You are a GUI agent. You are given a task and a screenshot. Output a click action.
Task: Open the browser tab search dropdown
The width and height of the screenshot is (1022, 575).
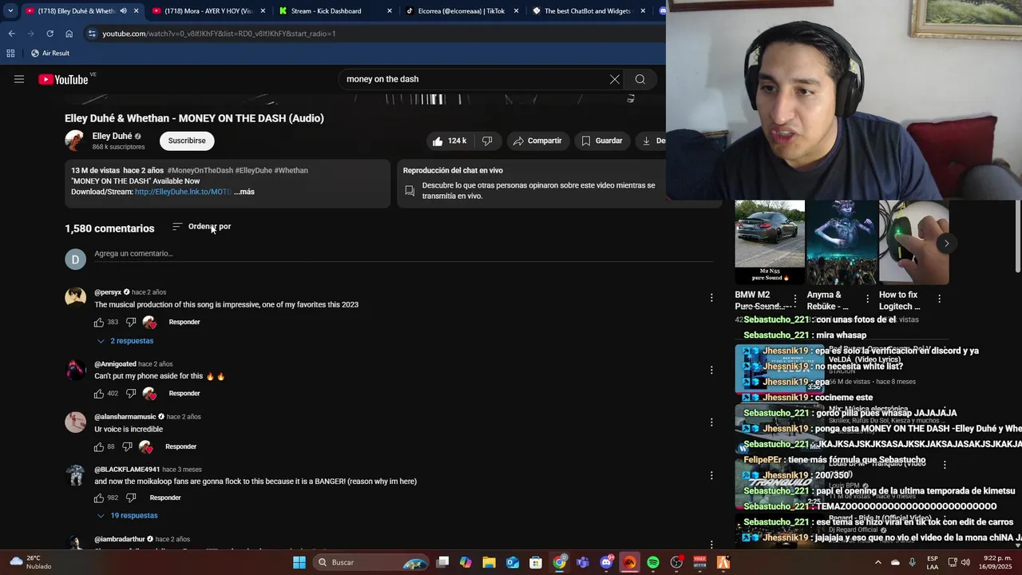coord(10,11)
